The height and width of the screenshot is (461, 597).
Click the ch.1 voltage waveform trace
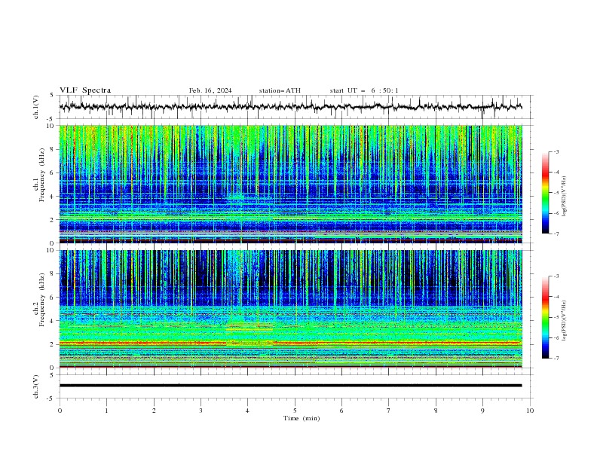pos(290,107)
